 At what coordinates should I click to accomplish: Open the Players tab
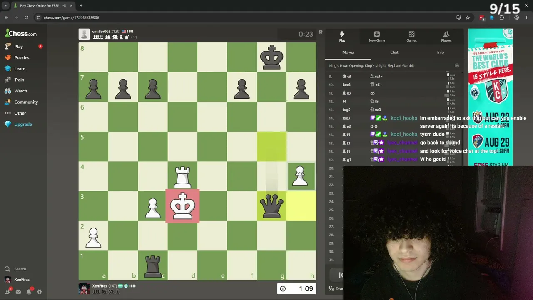pyautogui.click(x=446, y=37)
